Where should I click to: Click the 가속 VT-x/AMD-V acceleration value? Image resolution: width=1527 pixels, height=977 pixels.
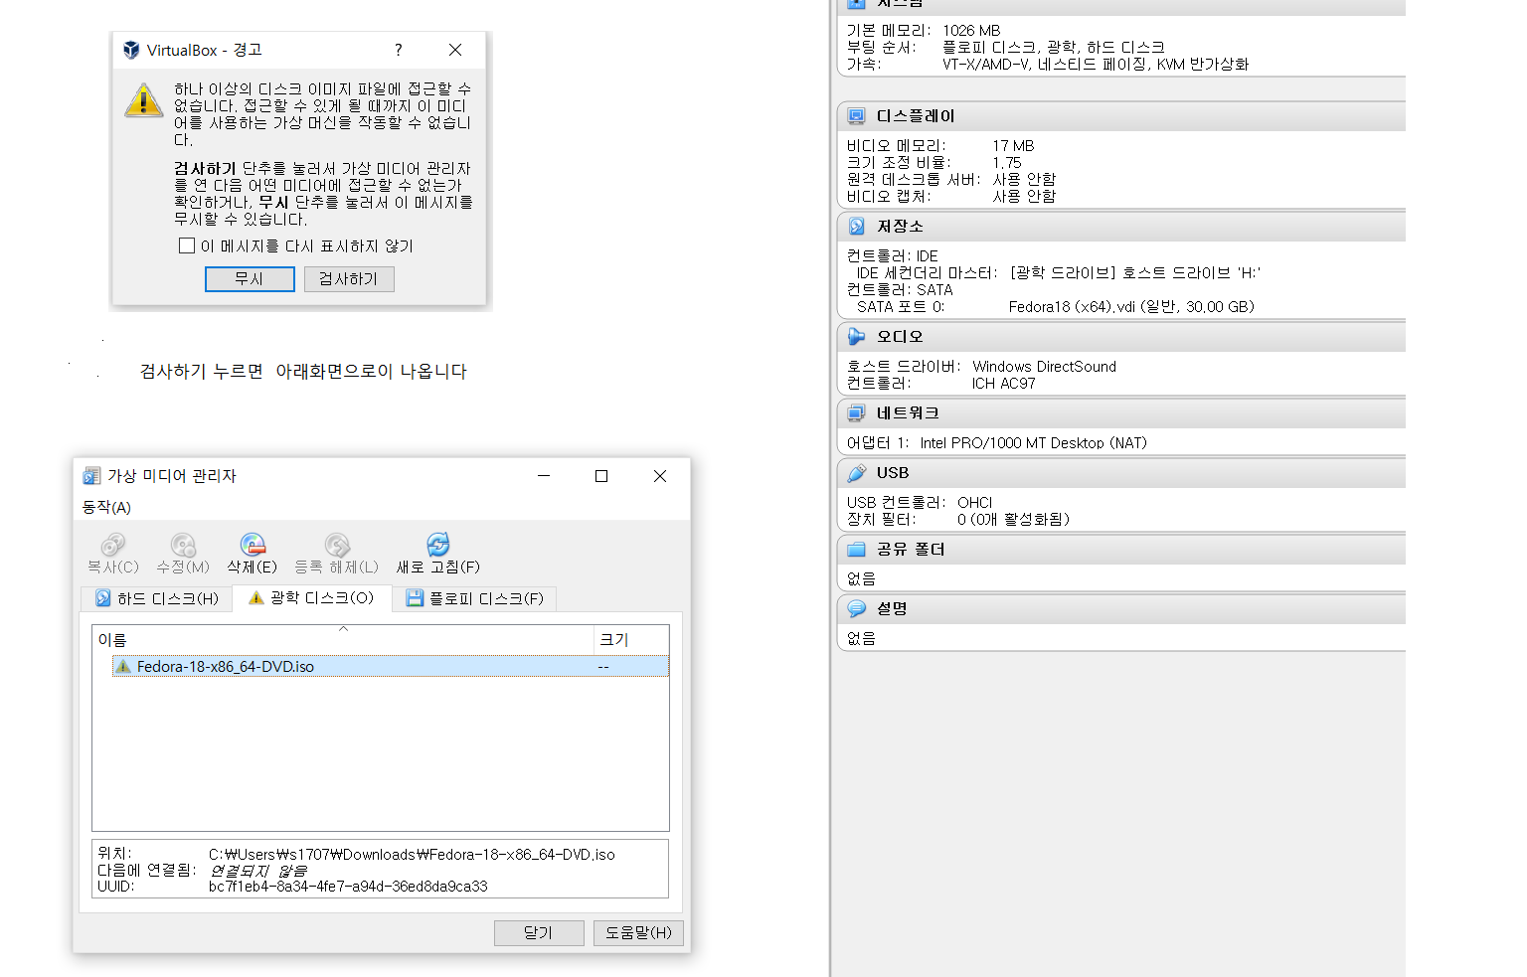click(x=1096, y=65)
